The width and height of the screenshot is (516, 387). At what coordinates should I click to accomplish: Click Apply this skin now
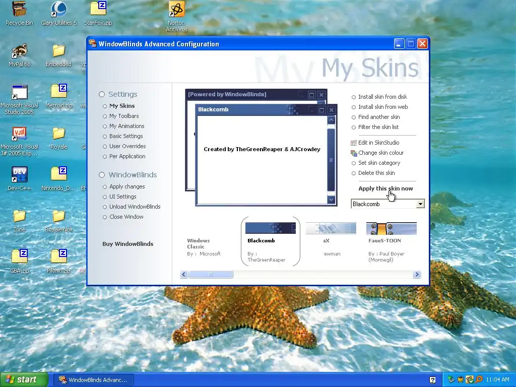point(385,188)
